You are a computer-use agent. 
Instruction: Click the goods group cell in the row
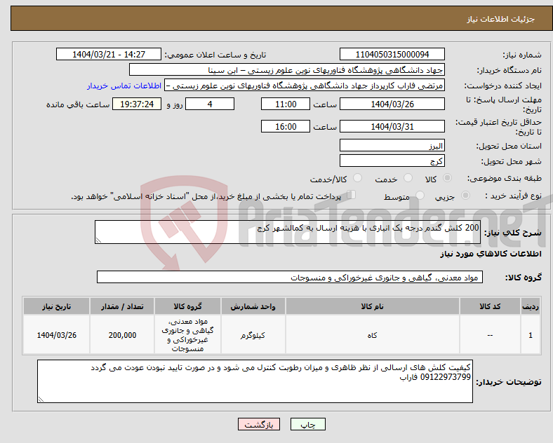coord(187,335)
